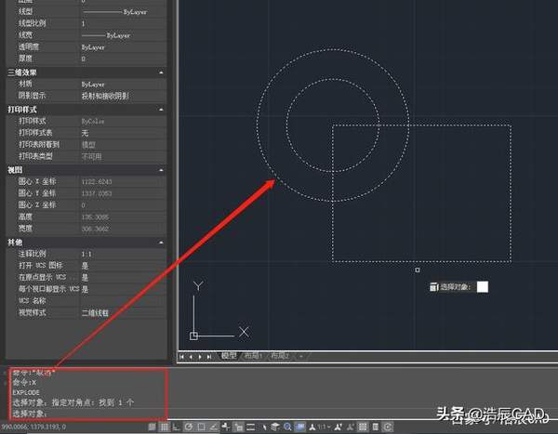Toggle Polar tracking in status bar
The width and height of the screenshot is (558, 434).
click(x=189, y=427)
